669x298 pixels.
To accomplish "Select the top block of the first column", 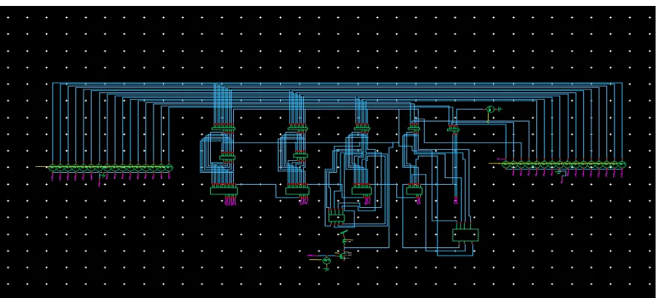I will [223, 128].
